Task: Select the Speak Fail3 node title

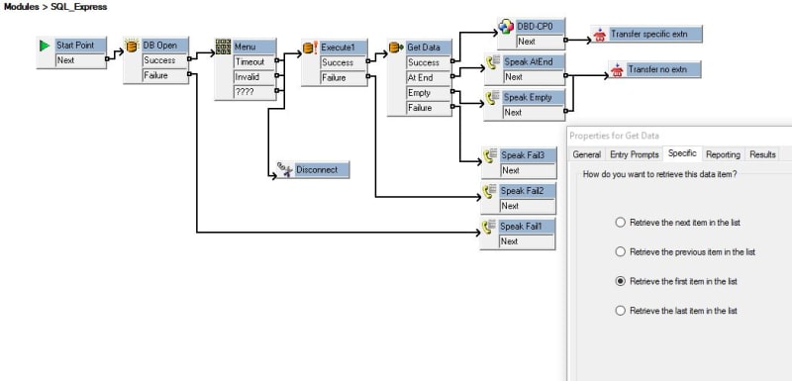Action: click(x=528, y=155)
